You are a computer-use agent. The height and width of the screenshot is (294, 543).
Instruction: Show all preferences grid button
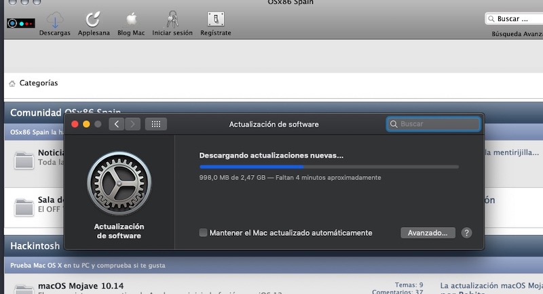point(156,124)
